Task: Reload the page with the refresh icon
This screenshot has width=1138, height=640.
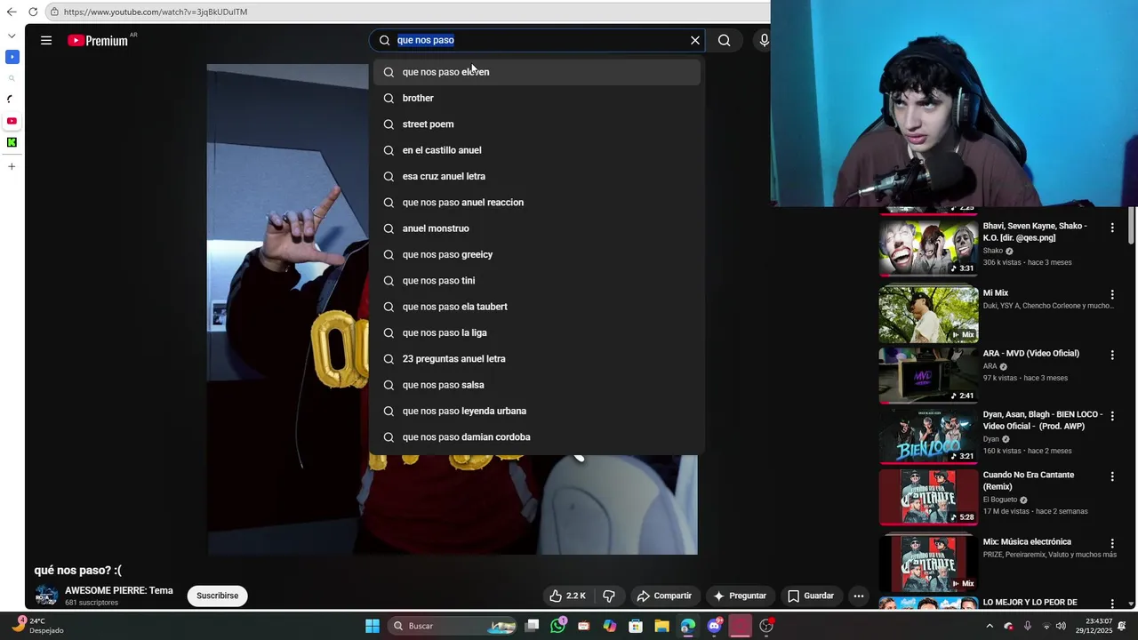Action: pos(33,12)
